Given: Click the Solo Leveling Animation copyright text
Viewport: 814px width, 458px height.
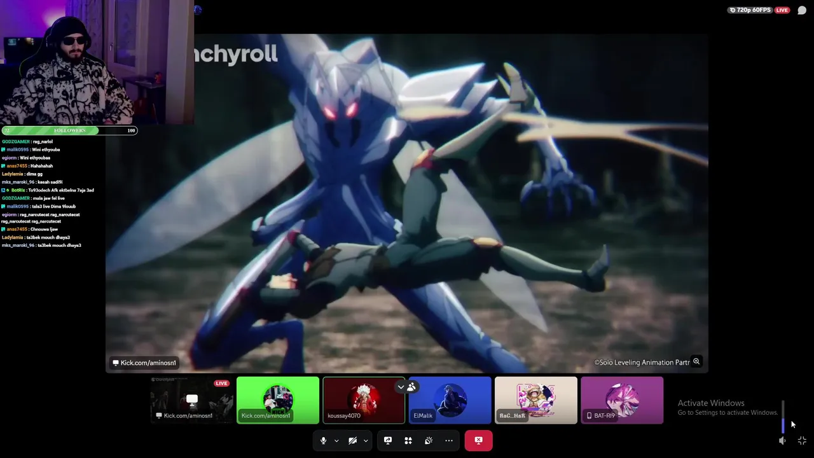Looking at the screenshot, I should (x=642, y=363).
